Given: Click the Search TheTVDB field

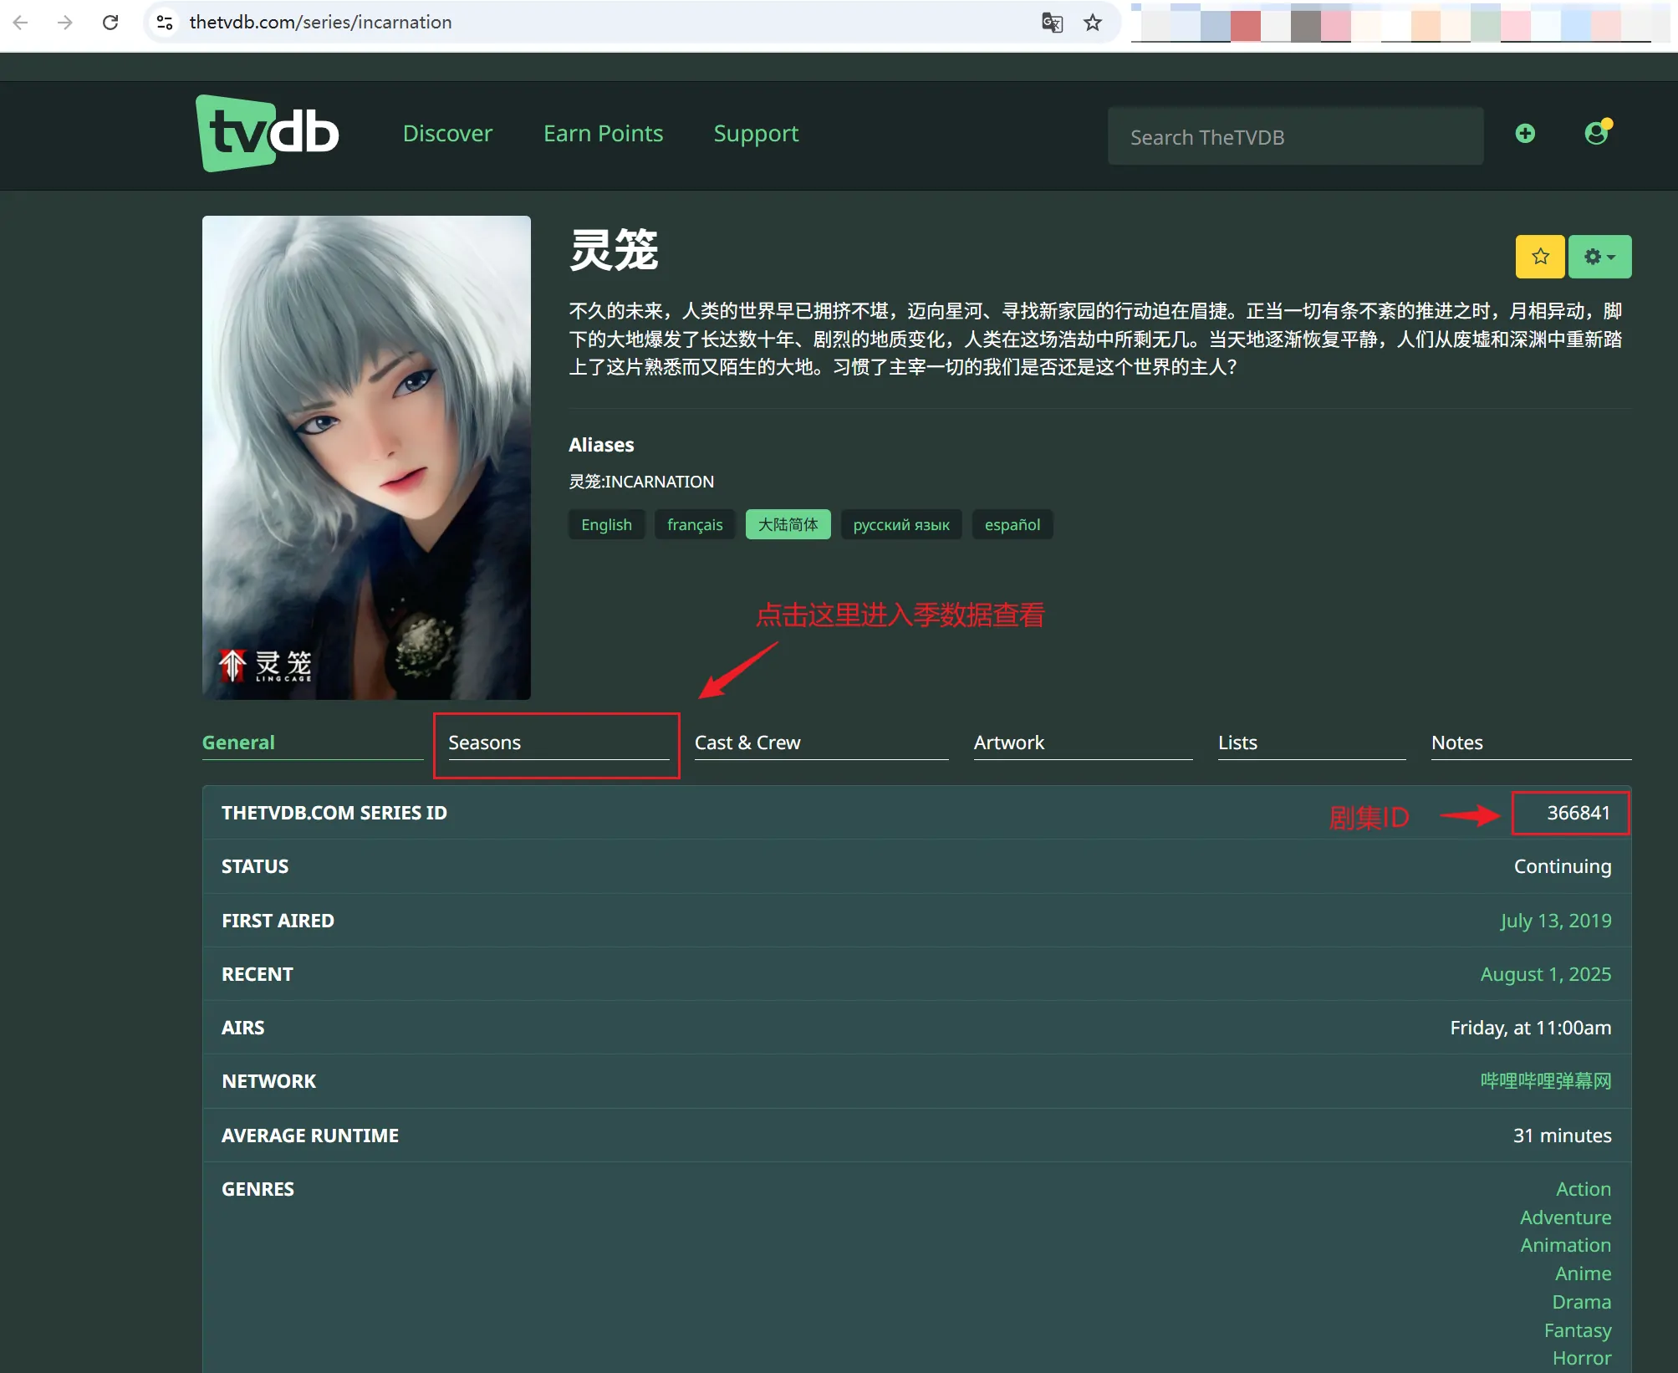Looking at the screenshot, I should [1294, 137].
